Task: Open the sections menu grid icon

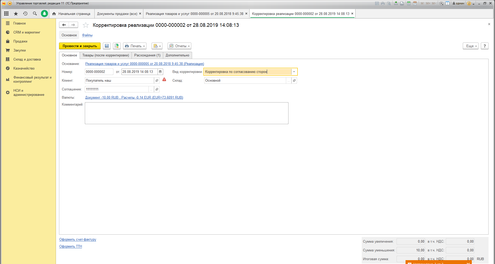Action: [6, 14]
